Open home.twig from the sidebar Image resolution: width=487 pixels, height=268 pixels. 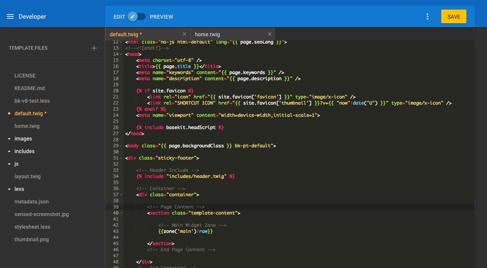click(27, 126)
